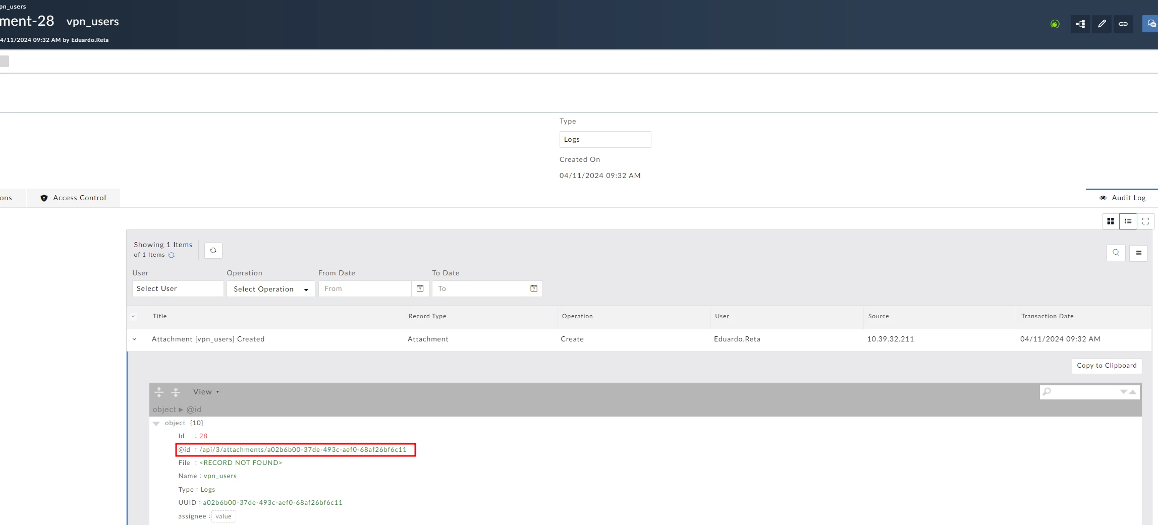Open the From Date calendar picker
1158x525 pixels.
point(420,288)
